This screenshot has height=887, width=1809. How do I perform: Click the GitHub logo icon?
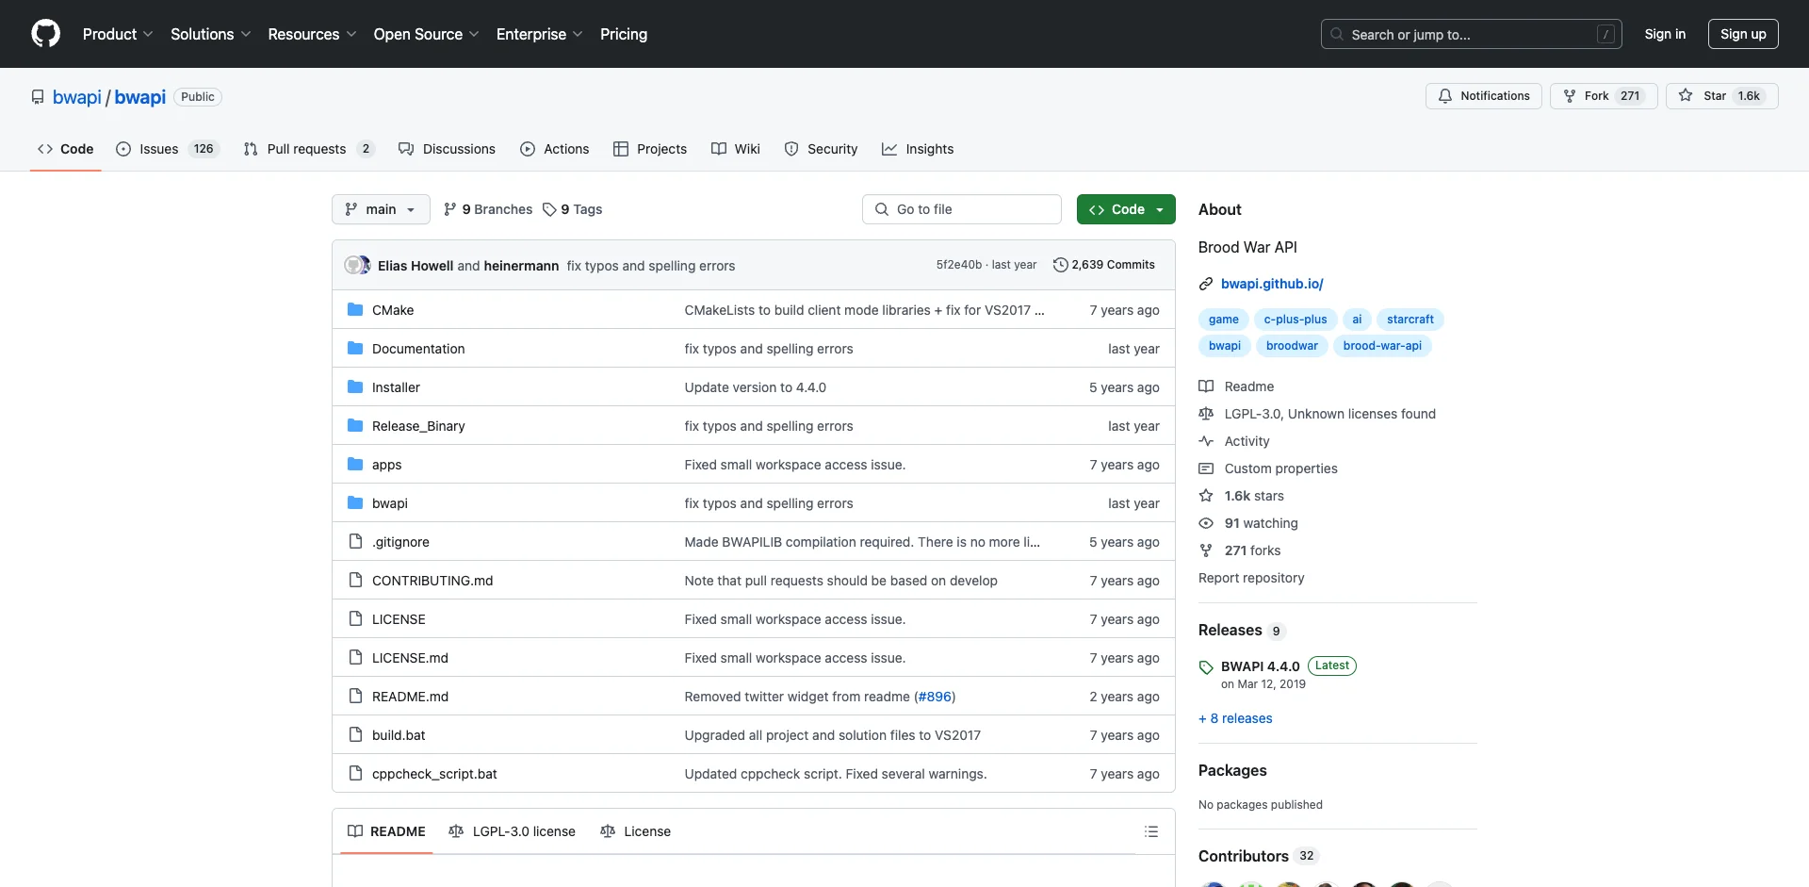coord(45,34)
